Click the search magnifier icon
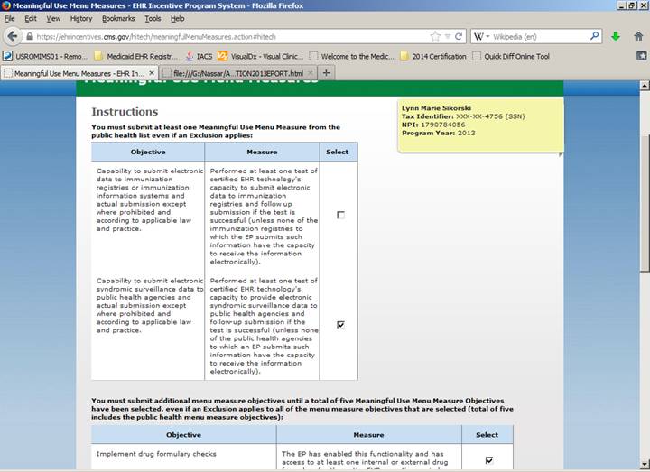The width and height of the screenshot is (650, 472). pyautogui.click(x=595, y=37)
